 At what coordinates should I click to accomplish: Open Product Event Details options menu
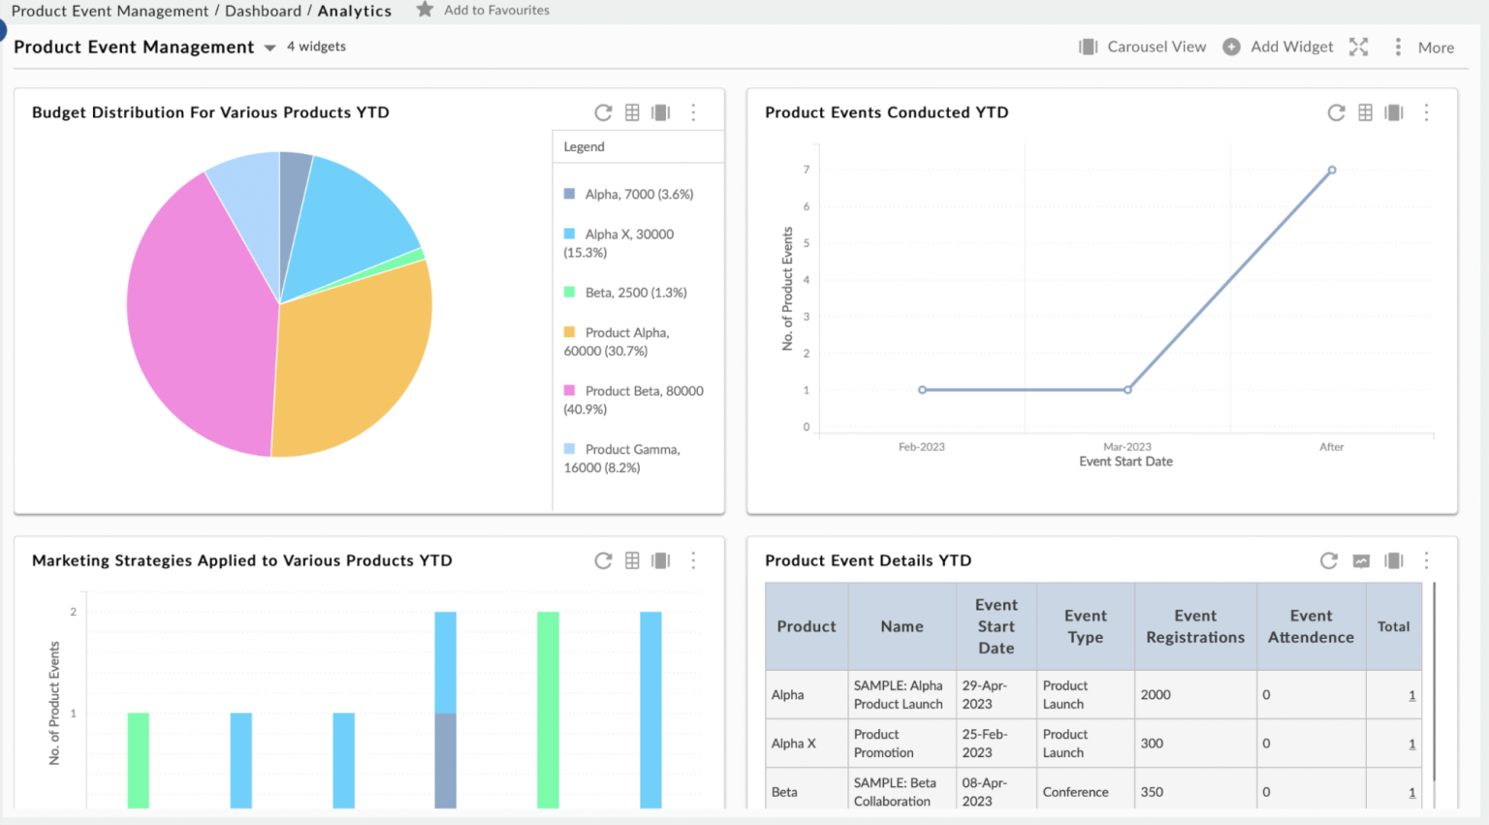point(1426,560)
